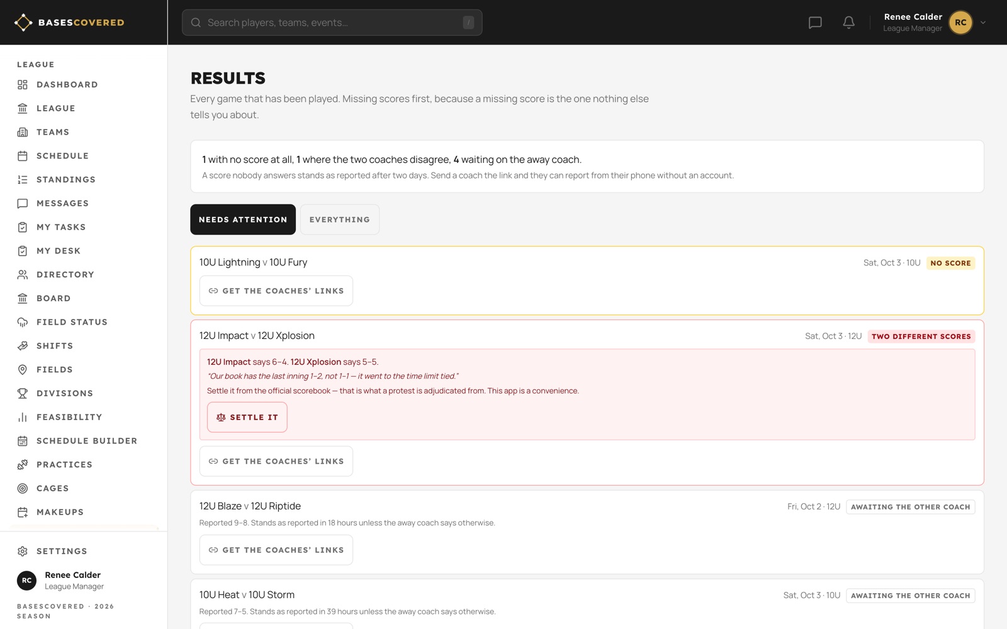The image size is (1007, 629).
Task: Focus the search players, teams, events field
Action: pos(332,23)
